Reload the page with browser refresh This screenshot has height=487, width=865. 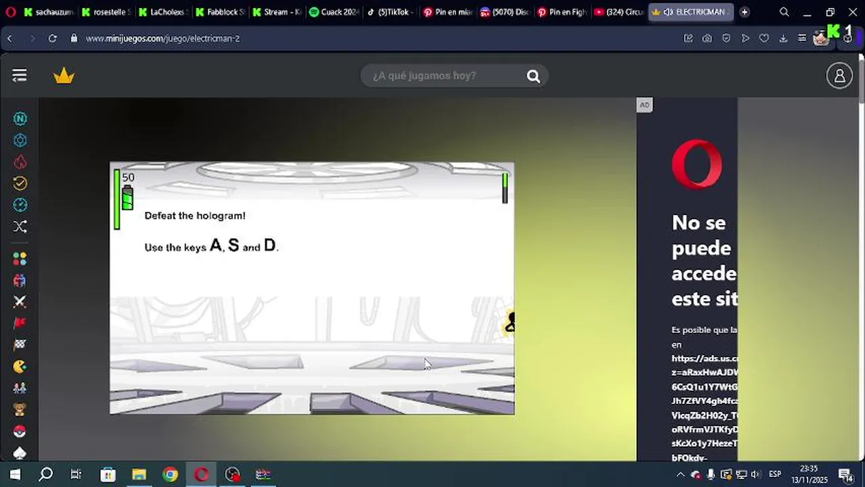[x=52, y=39]
